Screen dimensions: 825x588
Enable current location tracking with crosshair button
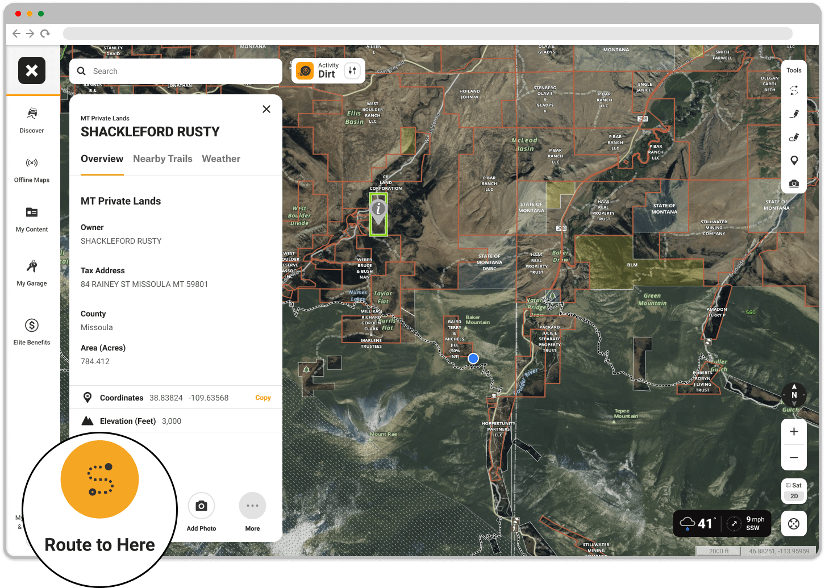[794, 523]
